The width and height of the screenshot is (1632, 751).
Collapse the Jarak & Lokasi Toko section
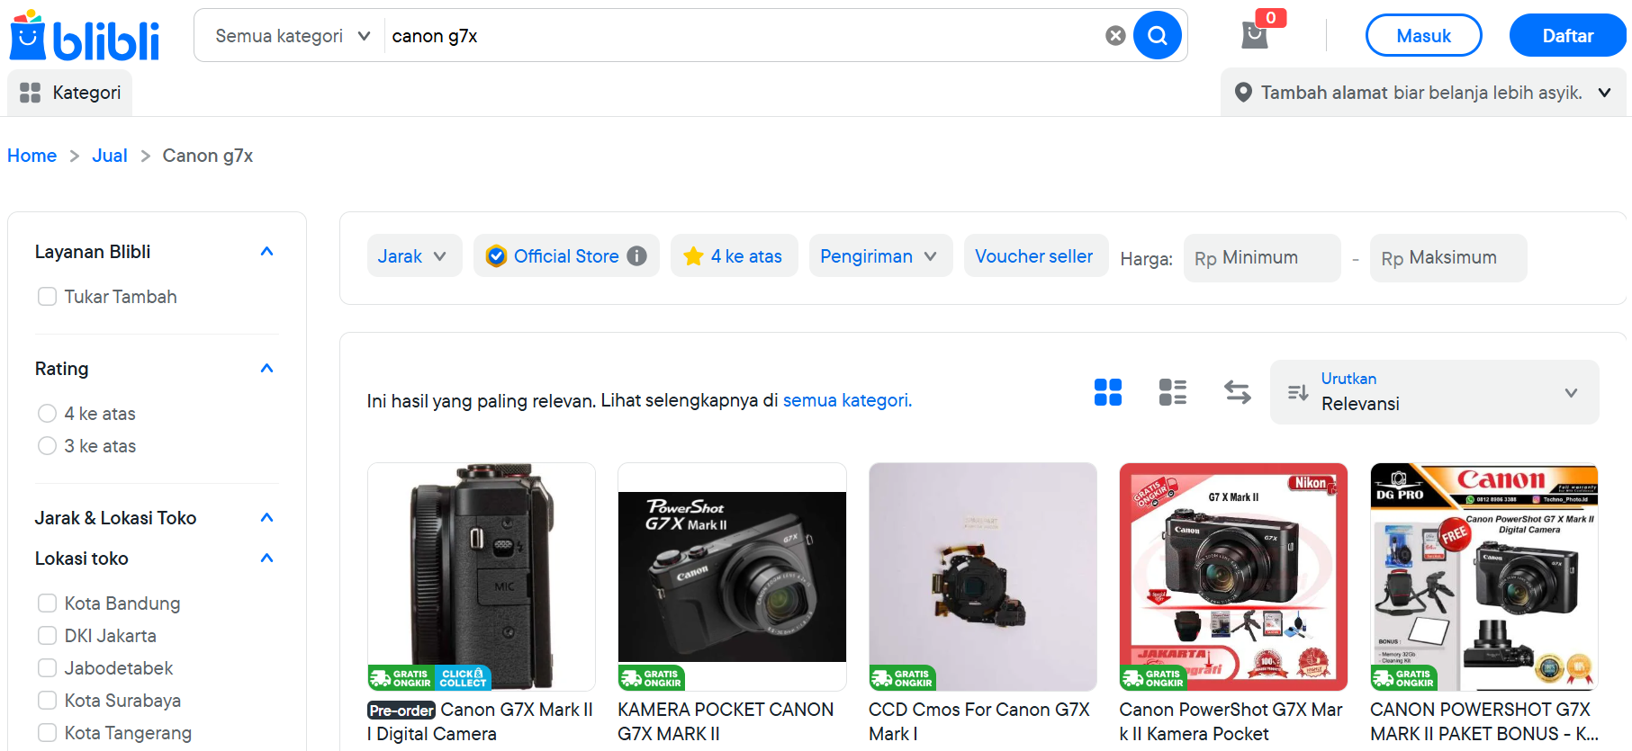(x=266, y=518)
